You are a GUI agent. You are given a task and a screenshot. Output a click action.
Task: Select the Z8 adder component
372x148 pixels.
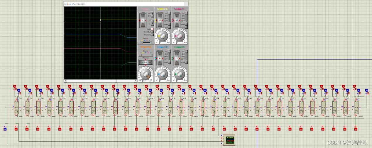tap(280, 107)
